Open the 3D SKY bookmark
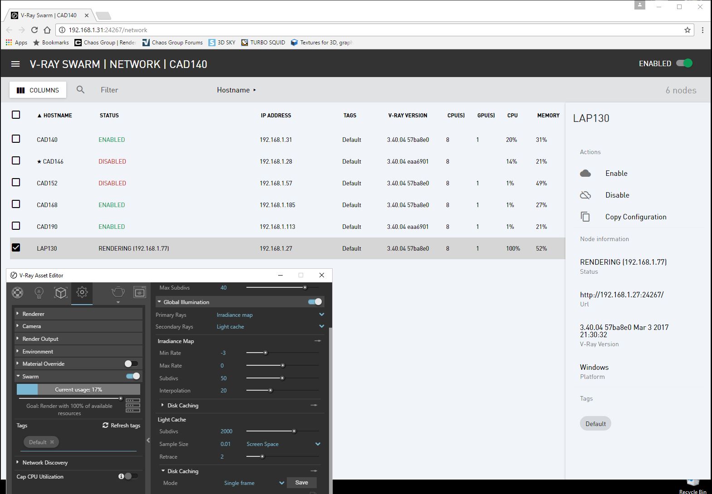This screenshot has width=712, height=494. (222, 43)
